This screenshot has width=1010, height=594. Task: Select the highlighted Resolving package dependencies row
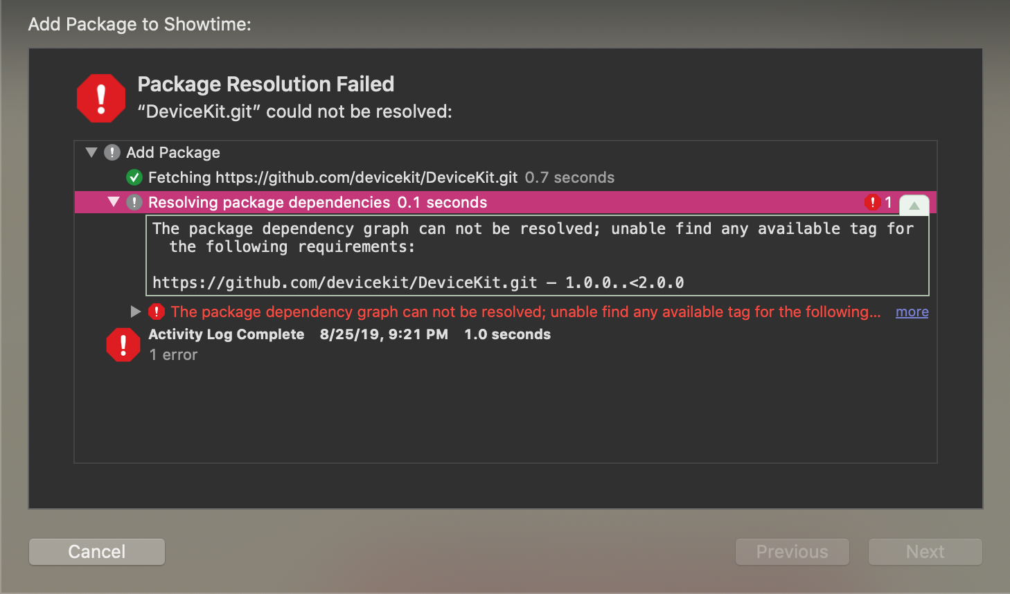coord(416,202)
